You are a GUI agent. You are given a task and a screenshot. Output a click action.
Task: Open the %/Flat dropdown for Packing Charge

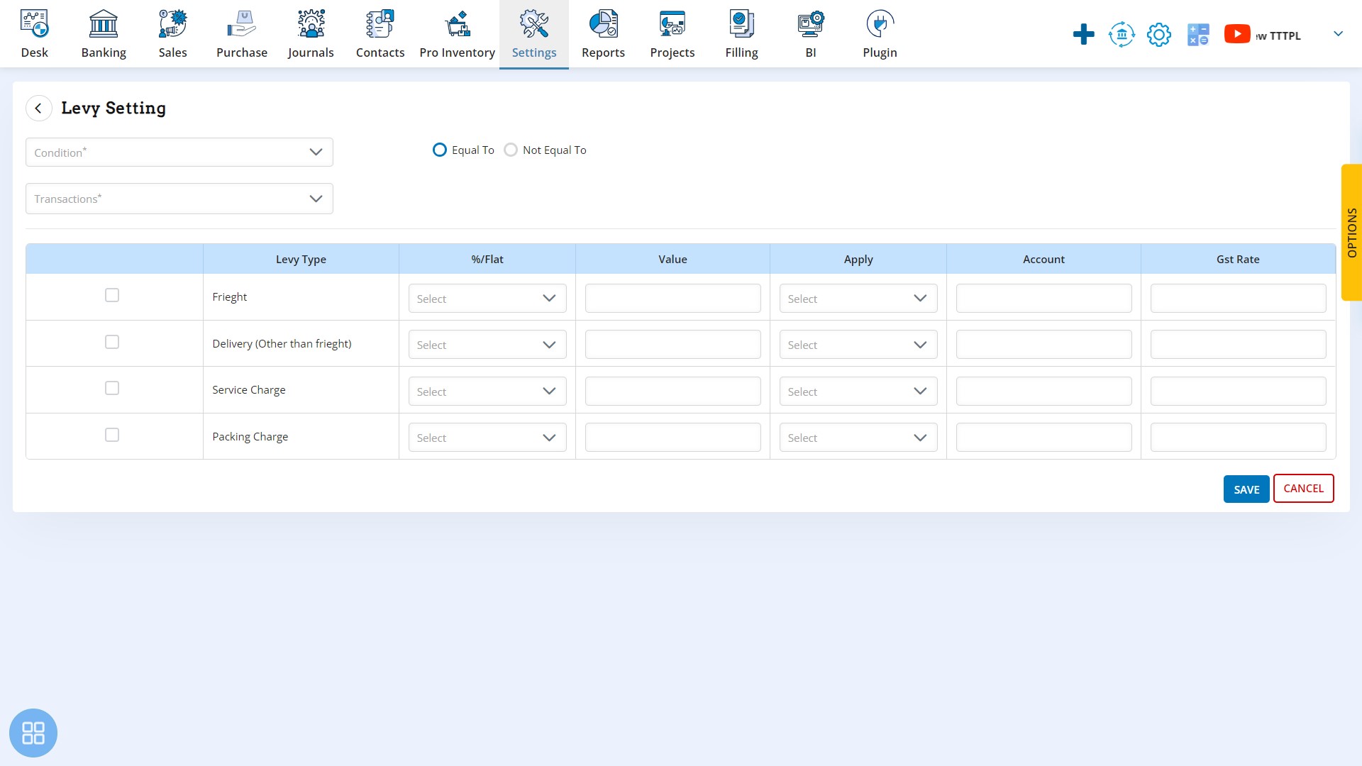pos(487,438)
